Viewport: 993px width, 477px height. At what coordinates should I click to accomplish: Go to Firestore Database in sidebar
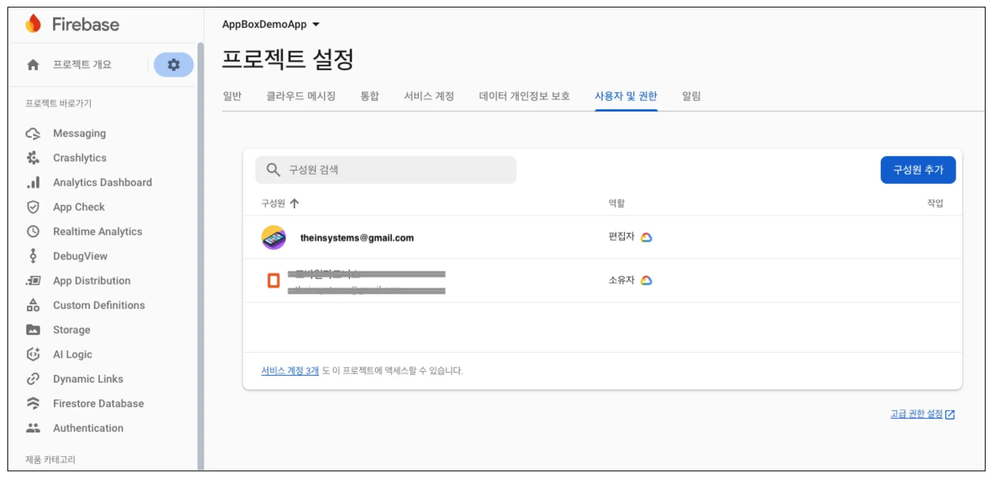98,403
